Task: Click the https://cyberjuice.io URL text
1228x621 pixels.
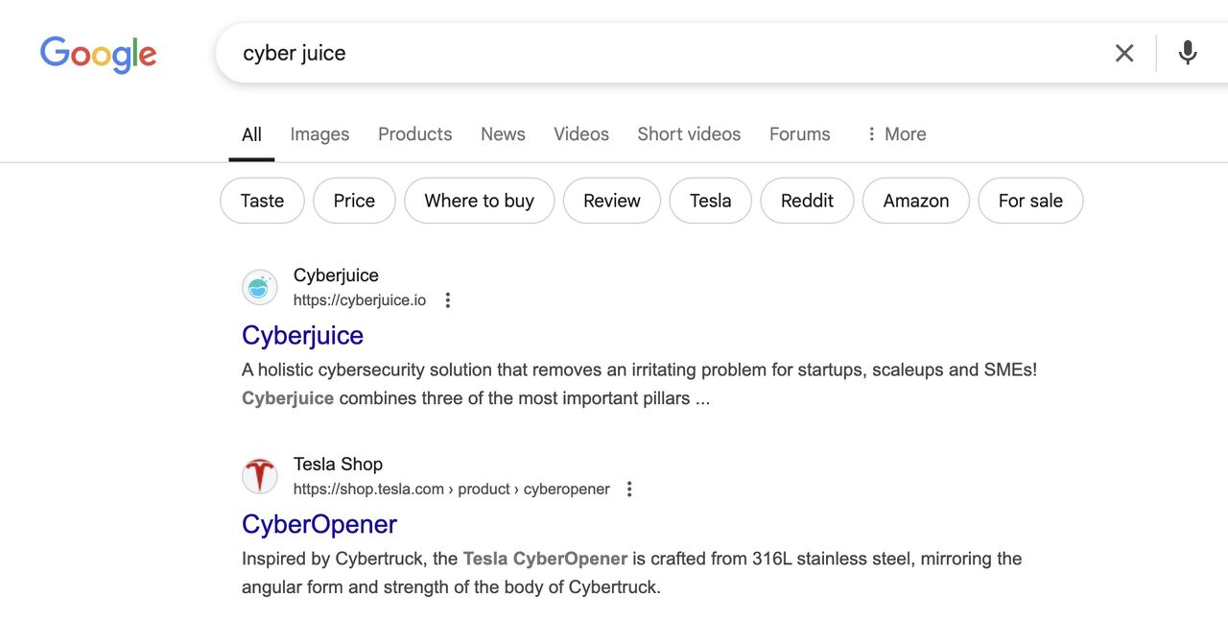Action: [x=360, y=300]
